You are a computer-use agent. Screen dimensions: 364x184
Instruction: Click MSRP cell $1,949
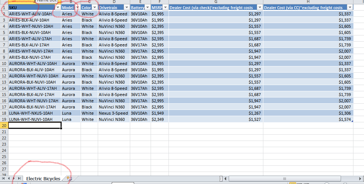pyautogui.click(x=160, y=113)
